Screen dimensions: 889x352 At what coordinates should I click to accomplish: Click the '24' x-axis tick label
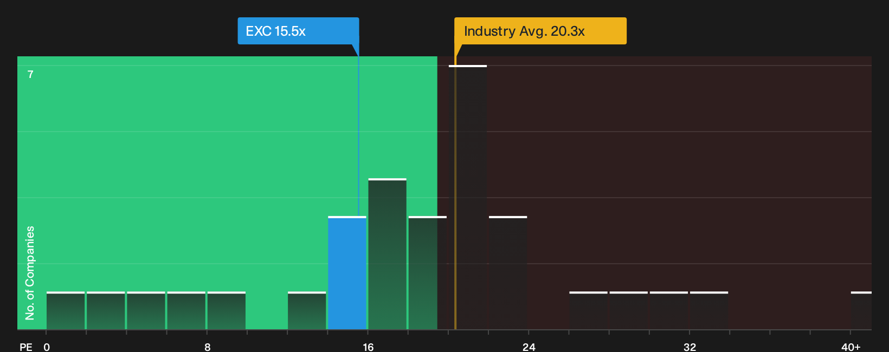click(529, 347)
